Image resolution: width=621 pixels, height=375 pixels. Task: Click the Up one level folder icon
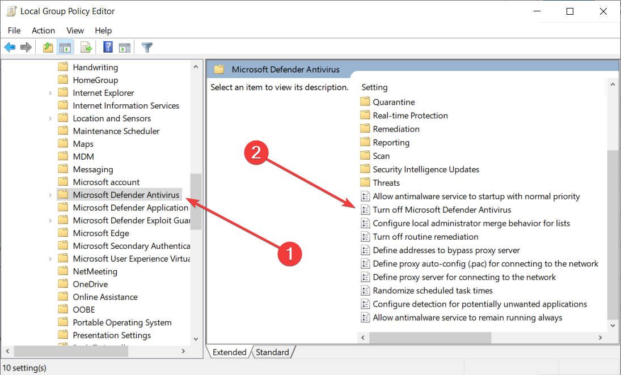[x=48, y=48]
